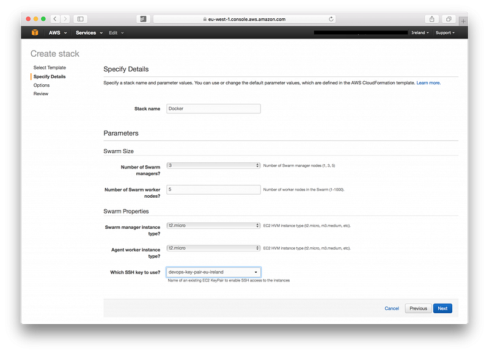Show all tabs icon in Safari
This screenshot has height=354, width=489.
click(x=449, y=19)
